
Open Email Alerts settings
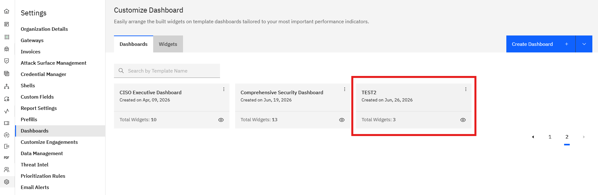(35, 187)
